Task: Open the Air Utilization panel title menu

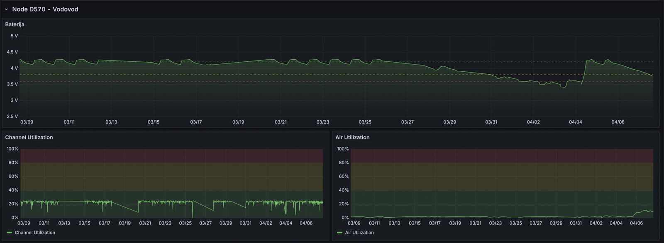Action: click(352, 137)
